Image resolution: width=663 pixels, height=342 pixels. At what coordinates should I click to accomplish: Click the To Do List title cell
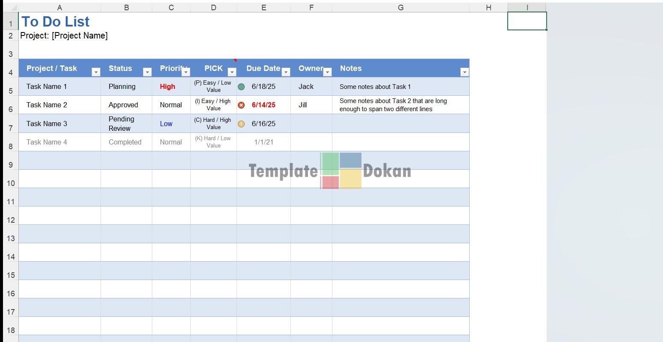click(56, 21)
